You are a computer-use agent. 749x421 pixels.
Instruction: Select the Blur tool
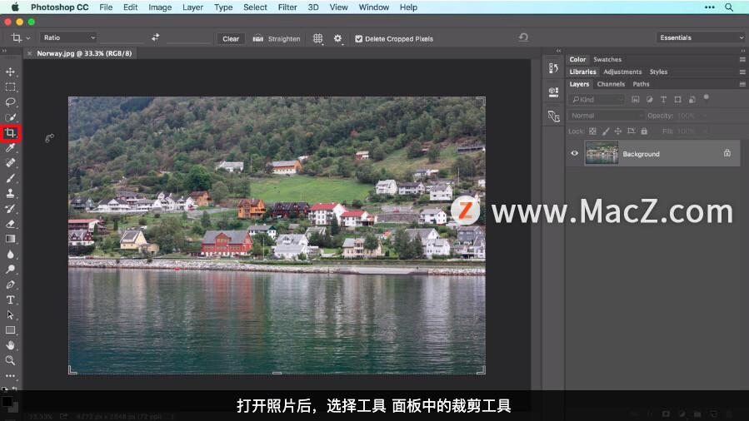[10, 254]
